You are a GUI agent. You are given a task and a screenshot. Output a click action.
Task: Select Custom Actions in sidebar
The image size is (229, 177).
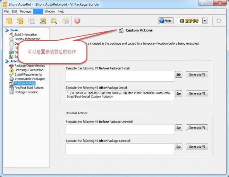[25, 83]
